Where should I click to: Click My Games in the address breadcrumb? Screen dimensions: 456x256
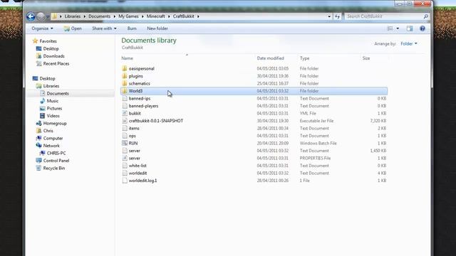pyautogui.click(x=128, y=16)
